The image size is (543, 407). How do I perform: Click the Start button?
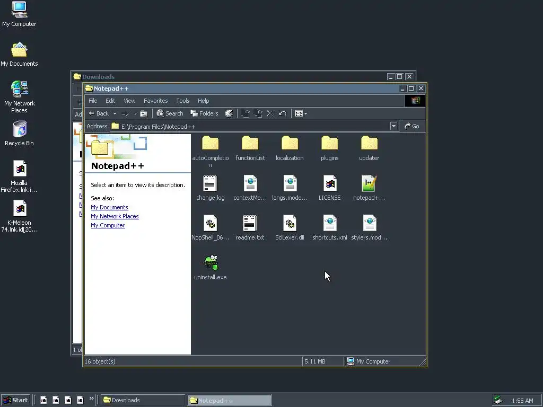tap(15, 400)
